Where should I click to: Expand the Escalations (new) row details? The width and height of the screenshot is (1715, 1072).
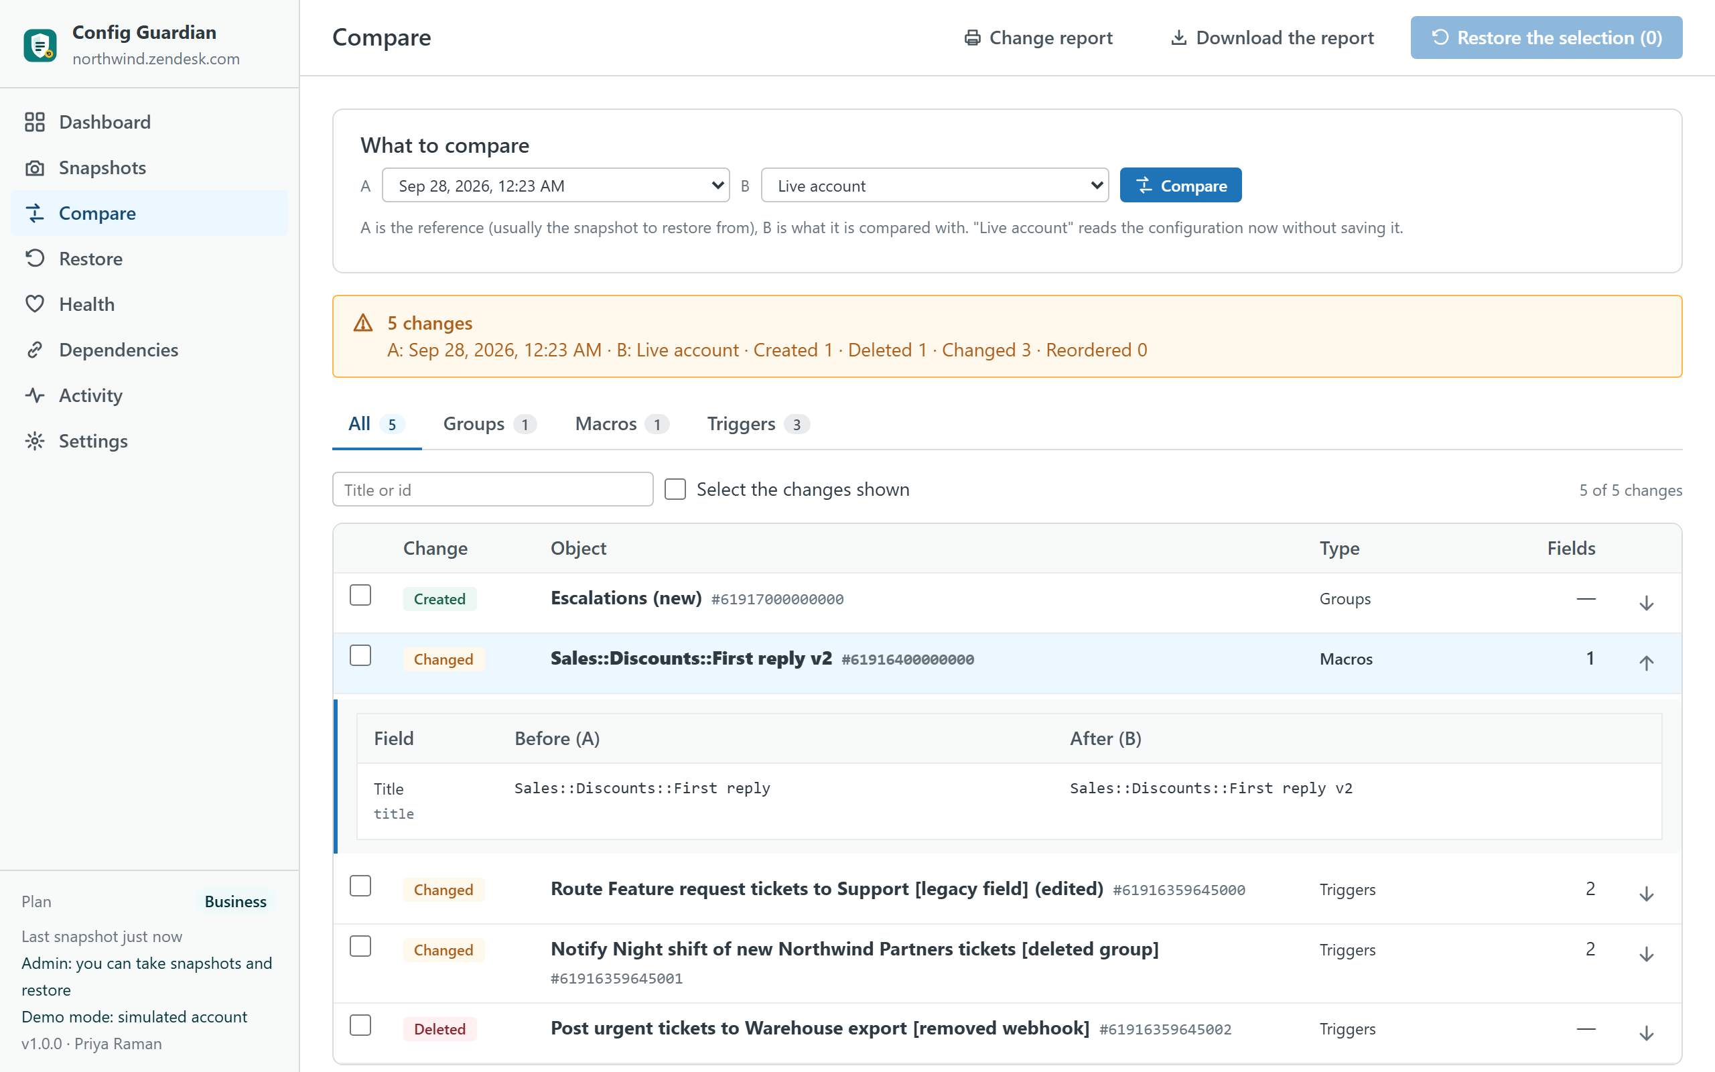(1646, 602)
